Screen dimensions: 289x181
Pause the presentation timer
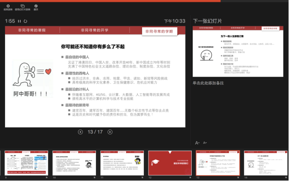[19, 21]
